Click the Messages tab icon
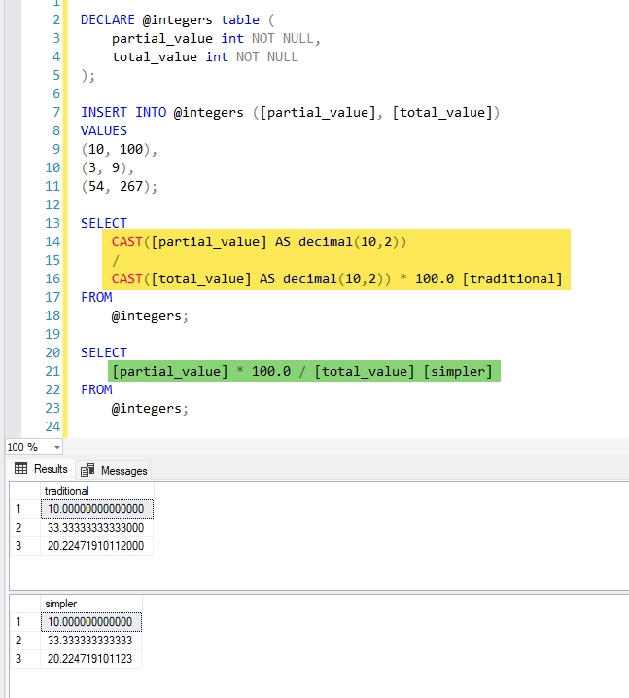Viewport: 629px width, 698px height. coord(87,470)
